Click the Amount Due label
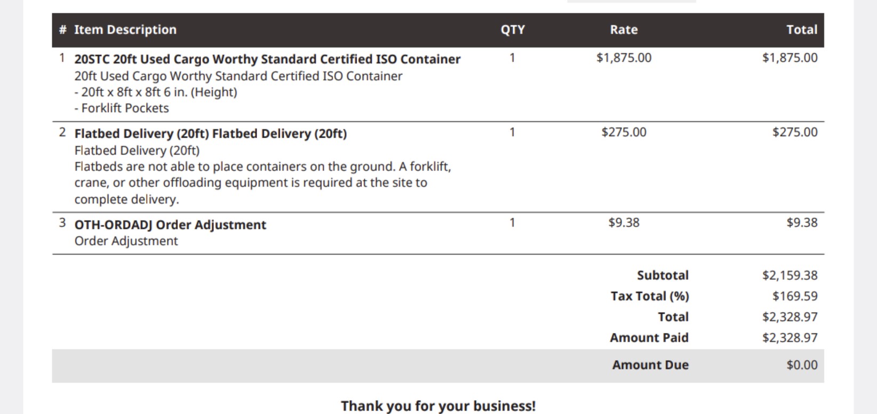The height and width of the screenshot is (414, 877). (650, 365)
